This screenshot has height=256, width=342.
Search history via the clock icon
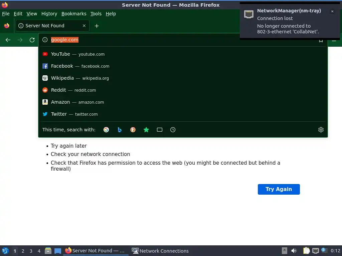point(173,130)
